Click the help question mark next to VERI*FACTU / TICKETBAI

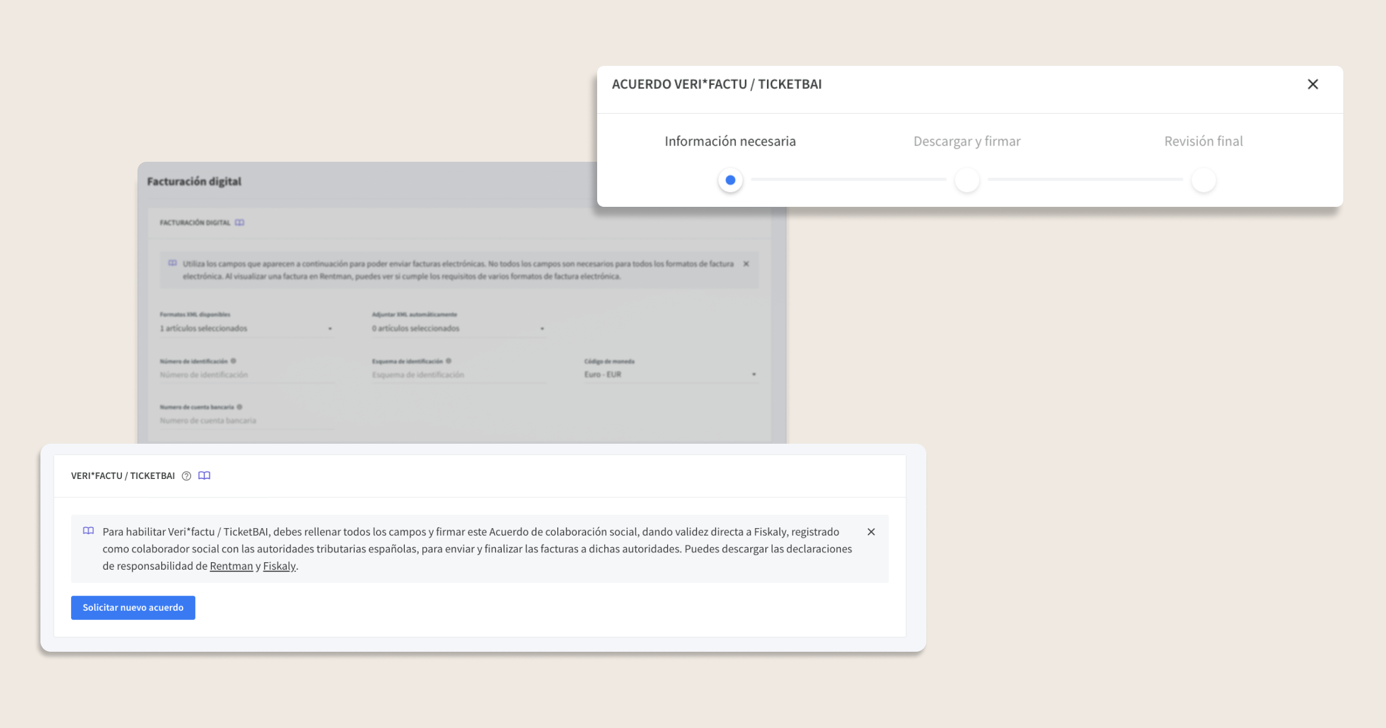tap(187, 476)
